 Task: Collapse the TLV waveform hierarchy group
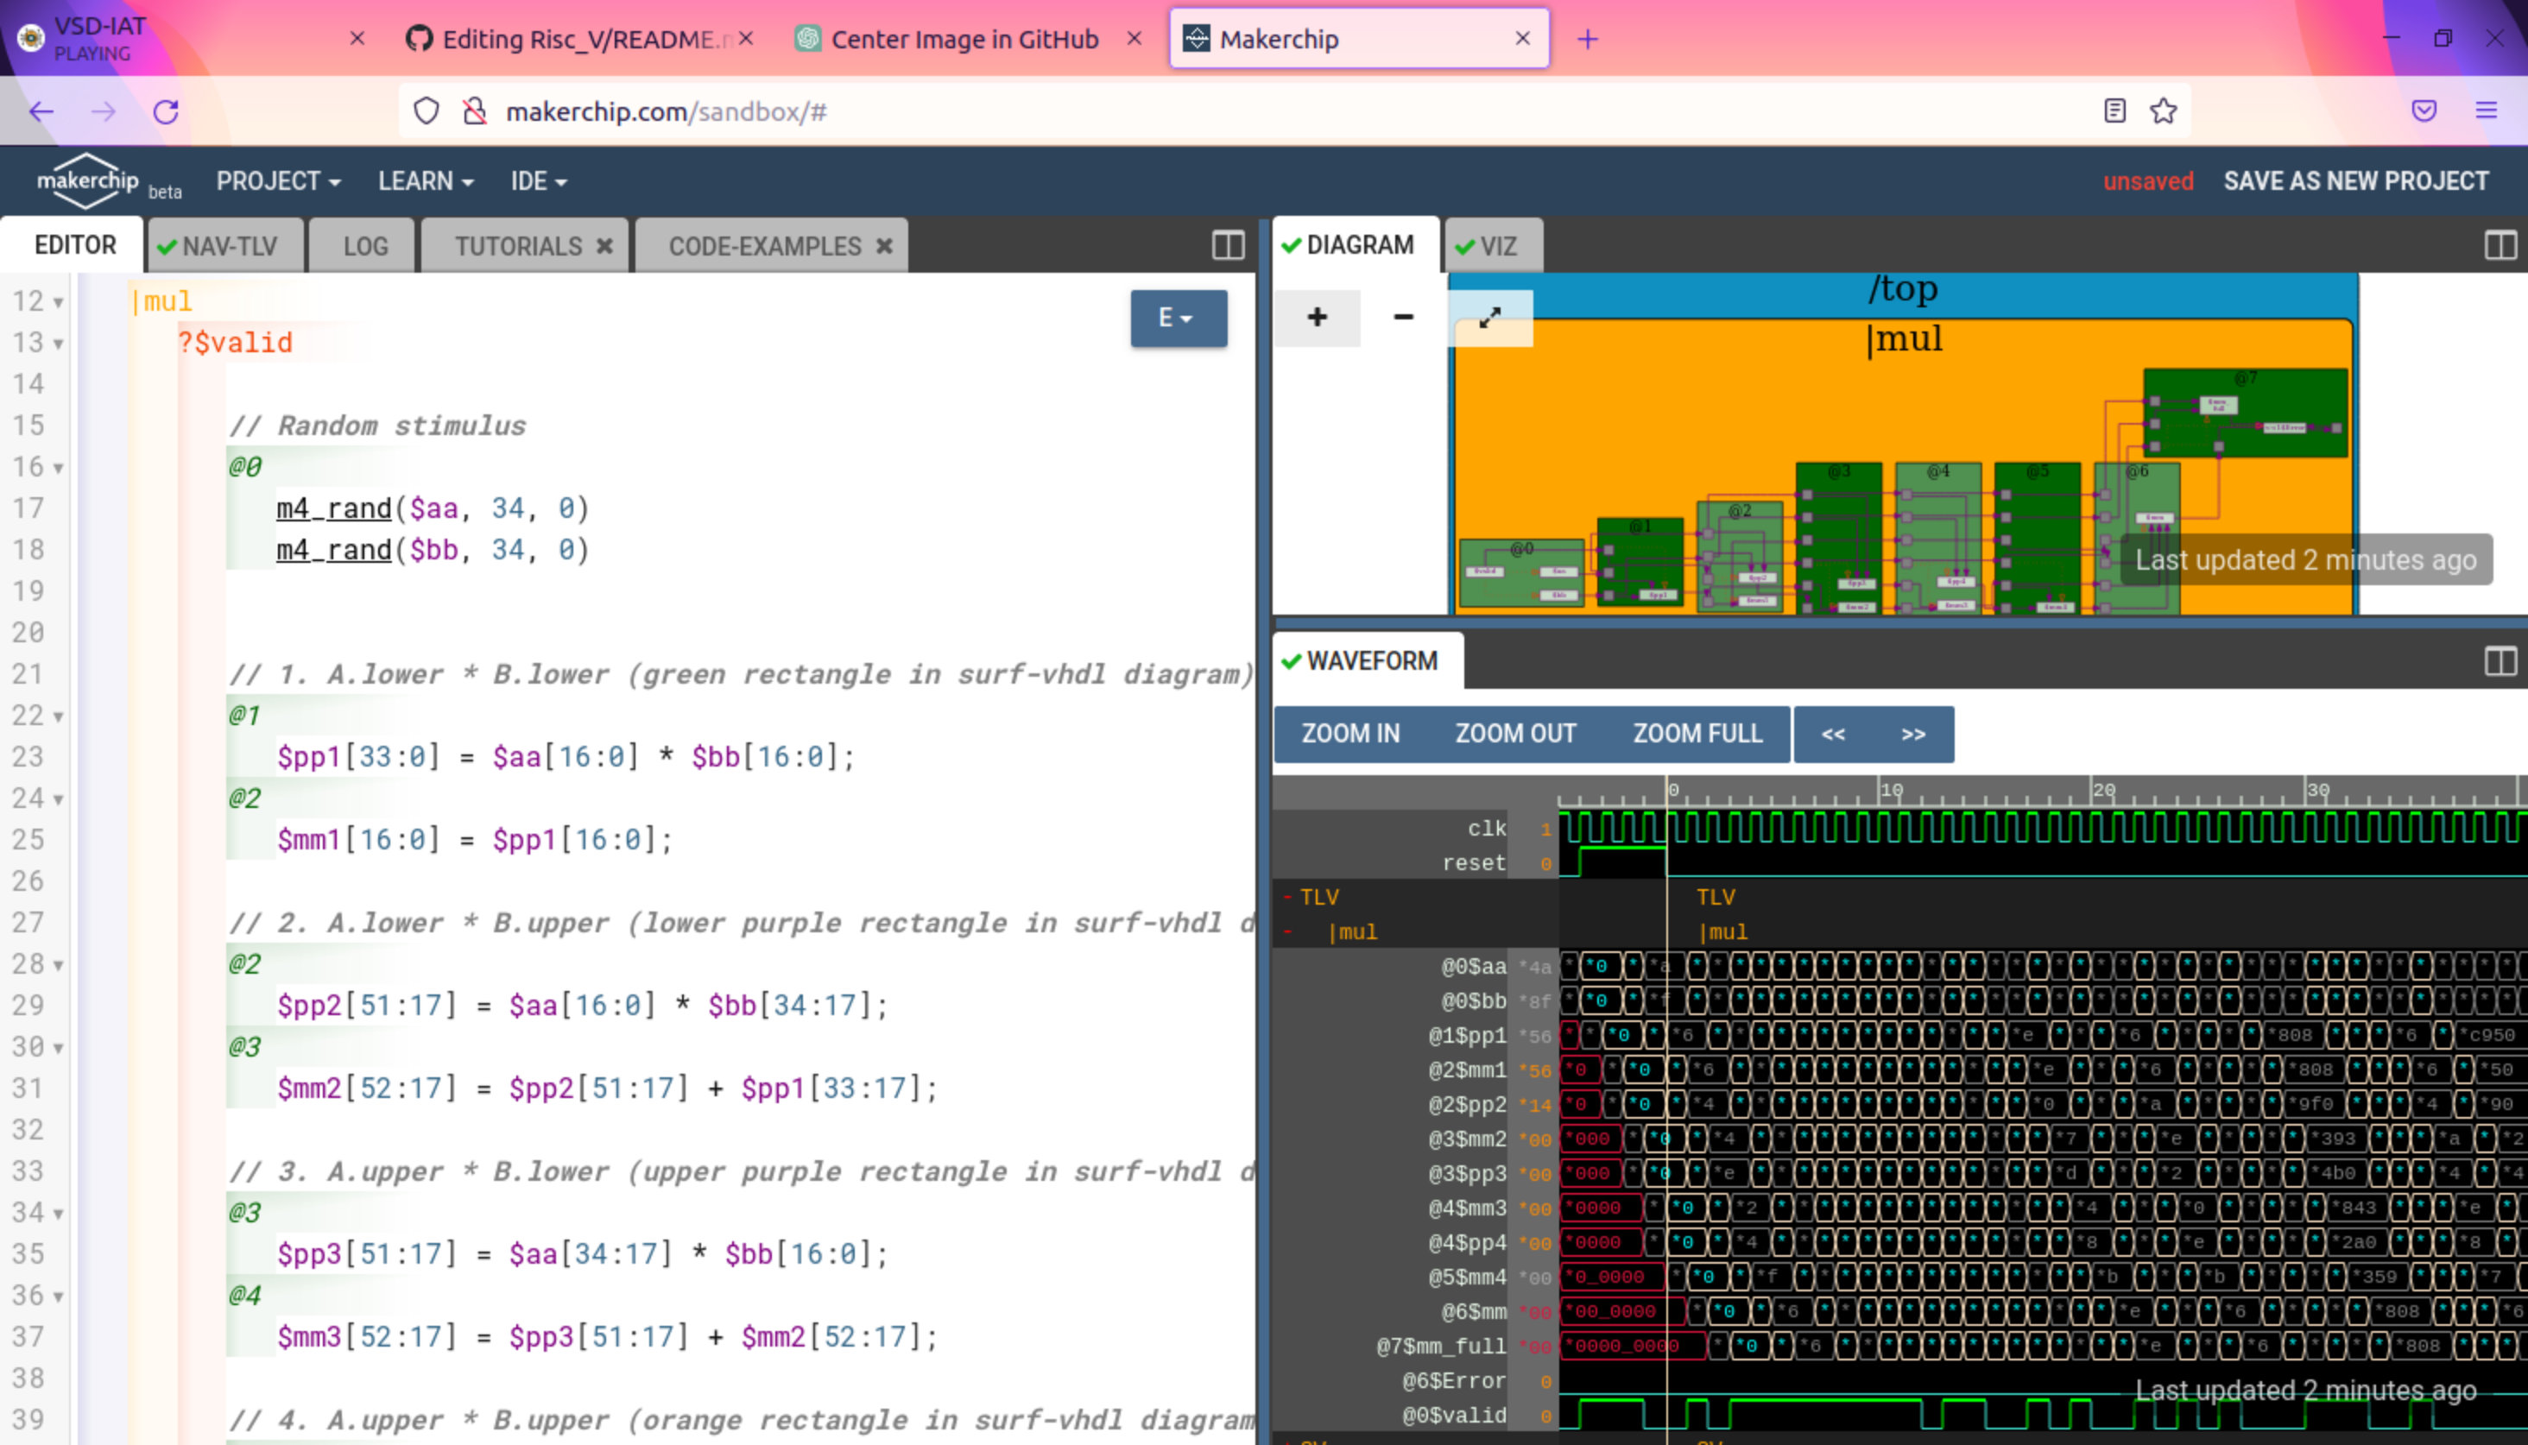click(x=1287, y=897)
